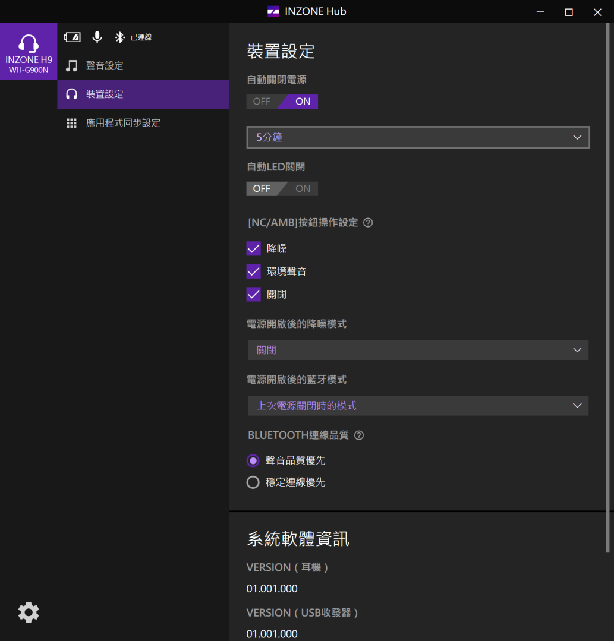This screenshot has height=641, width=614.
Task: Click the Bluetooth connection status icon
Action: (x=119, y=37)
